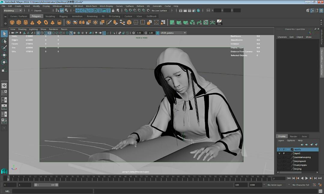Select the Paint Selection tool

click(x=4, y=48)
